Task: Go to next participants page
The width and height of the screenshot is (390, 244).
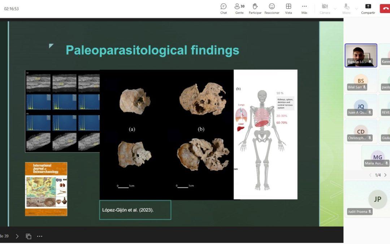Action: [x=385, y=175]
